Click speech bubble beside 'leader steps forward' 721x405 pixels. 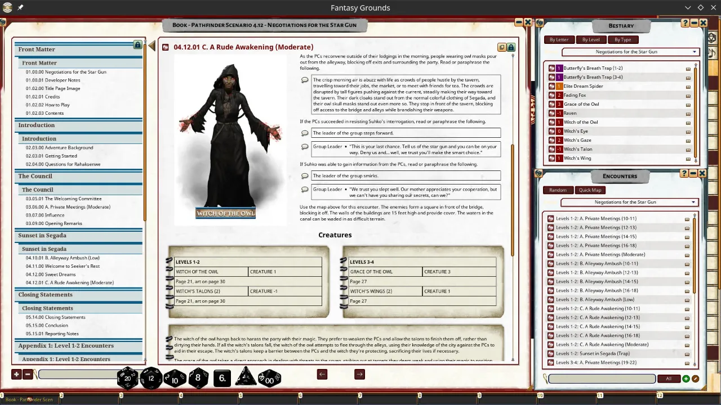click(x=305, y=133)
